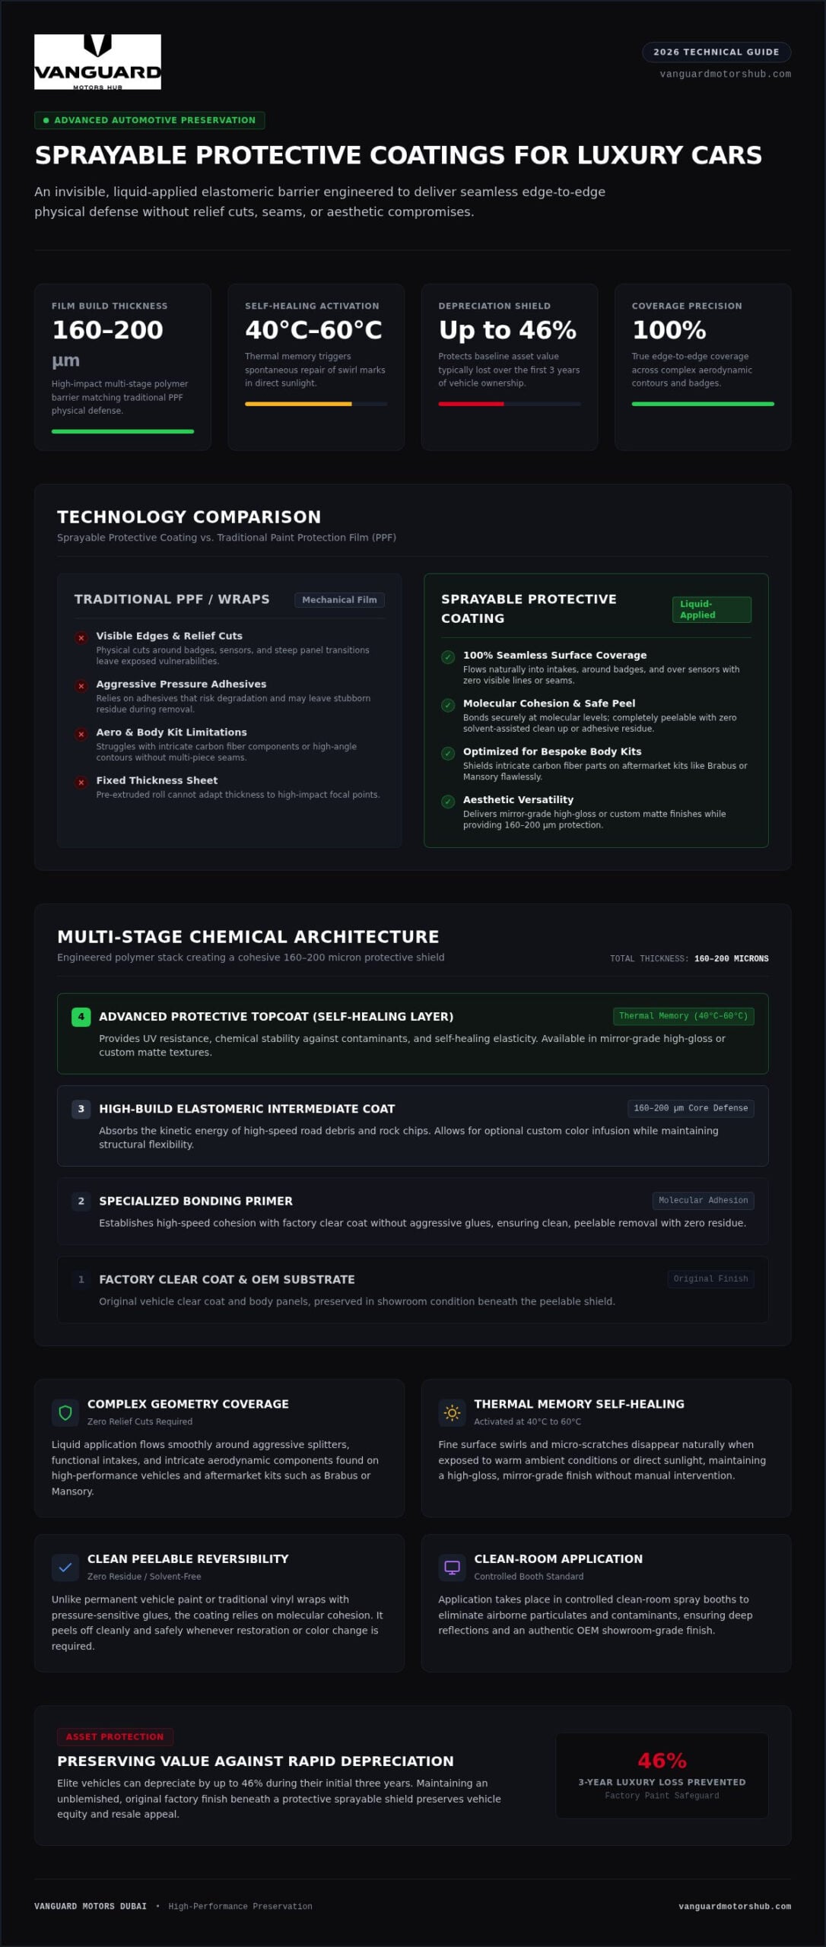Screen dimensions: 826x1947
Task: Click green check beside 100% Seamless Surface Coverage
Action: [x=448, y=657]
